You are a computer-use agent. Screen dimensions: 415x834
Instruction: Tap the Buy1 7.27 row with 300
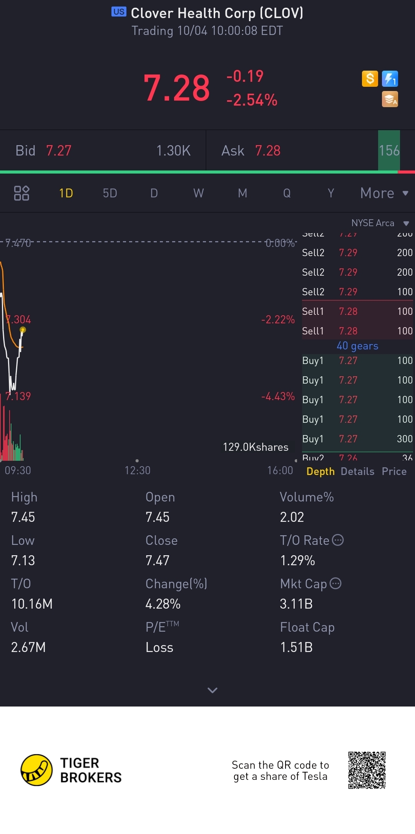[357, 439]
